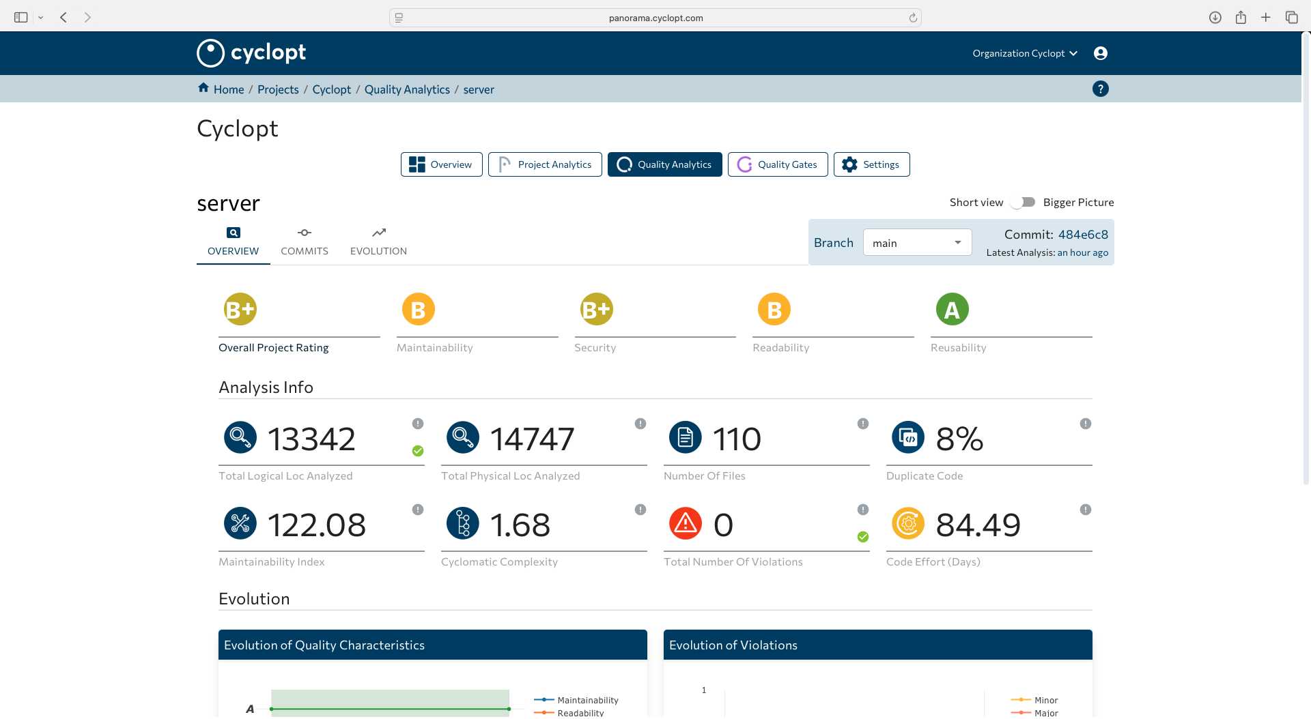Open the Safari sidebar options chevron

[x=41, y=18]
